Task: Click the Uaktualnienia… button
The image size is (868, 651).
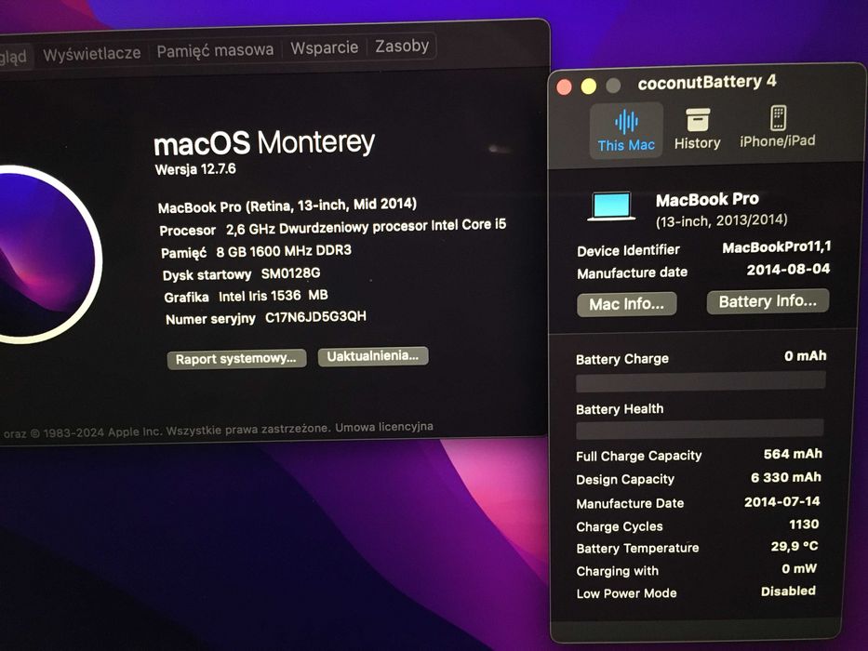Action: point(373,356)
